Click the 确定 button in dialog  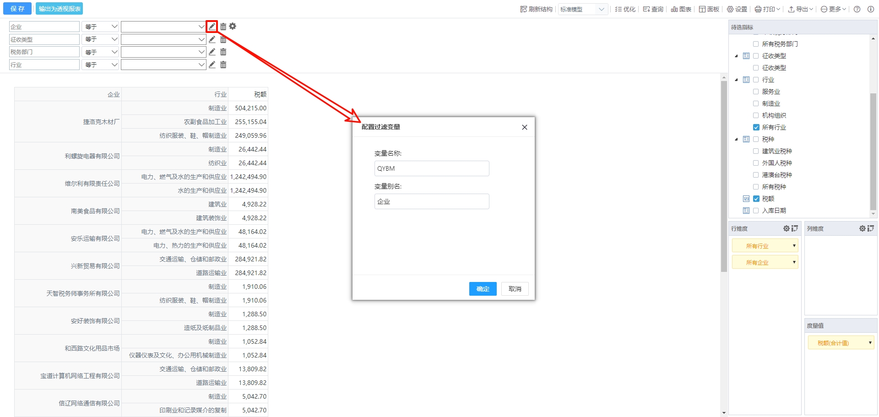483,289
